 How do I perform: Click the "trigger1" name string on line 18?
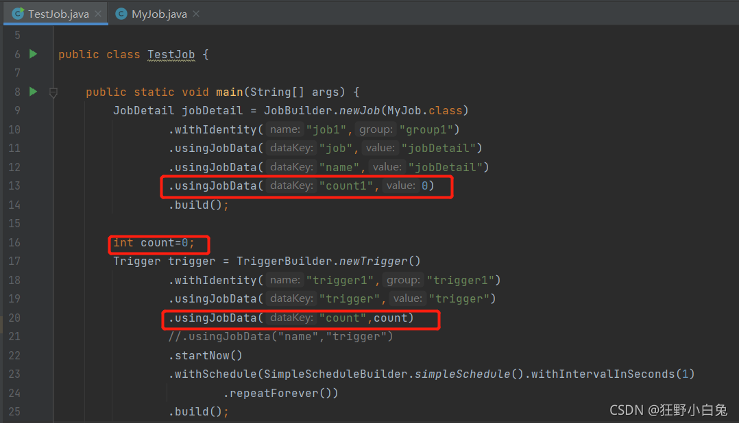pyautogui.click(x=340, y=281)
